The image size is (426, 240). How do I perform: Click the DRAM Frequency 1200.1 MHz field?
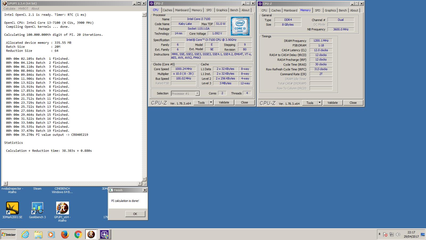point(321,41)
